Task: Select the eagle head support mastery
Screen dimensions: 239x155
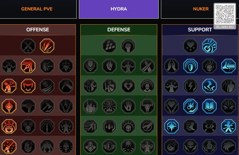Action: [229, 146]
